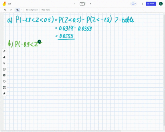Click the horizontal scrollbar at bottom

(61, 131)
